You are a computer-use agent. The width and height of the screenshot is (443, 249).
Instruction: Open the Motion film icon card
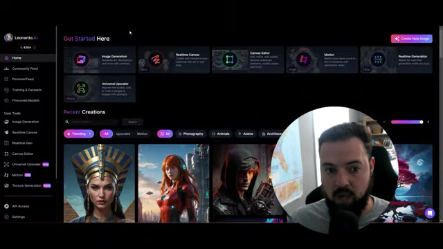pyautogui.click(x=303, y=59)
